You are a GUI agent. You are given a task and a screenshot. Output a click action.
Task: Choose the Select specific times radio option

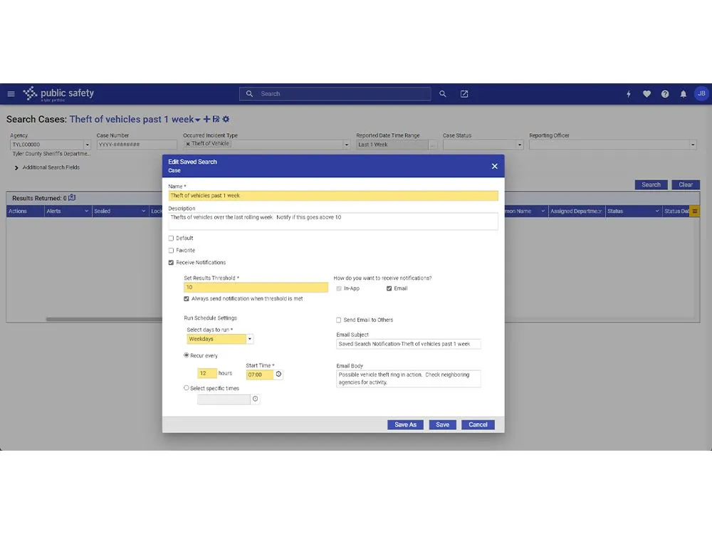(x=187, y=388)
